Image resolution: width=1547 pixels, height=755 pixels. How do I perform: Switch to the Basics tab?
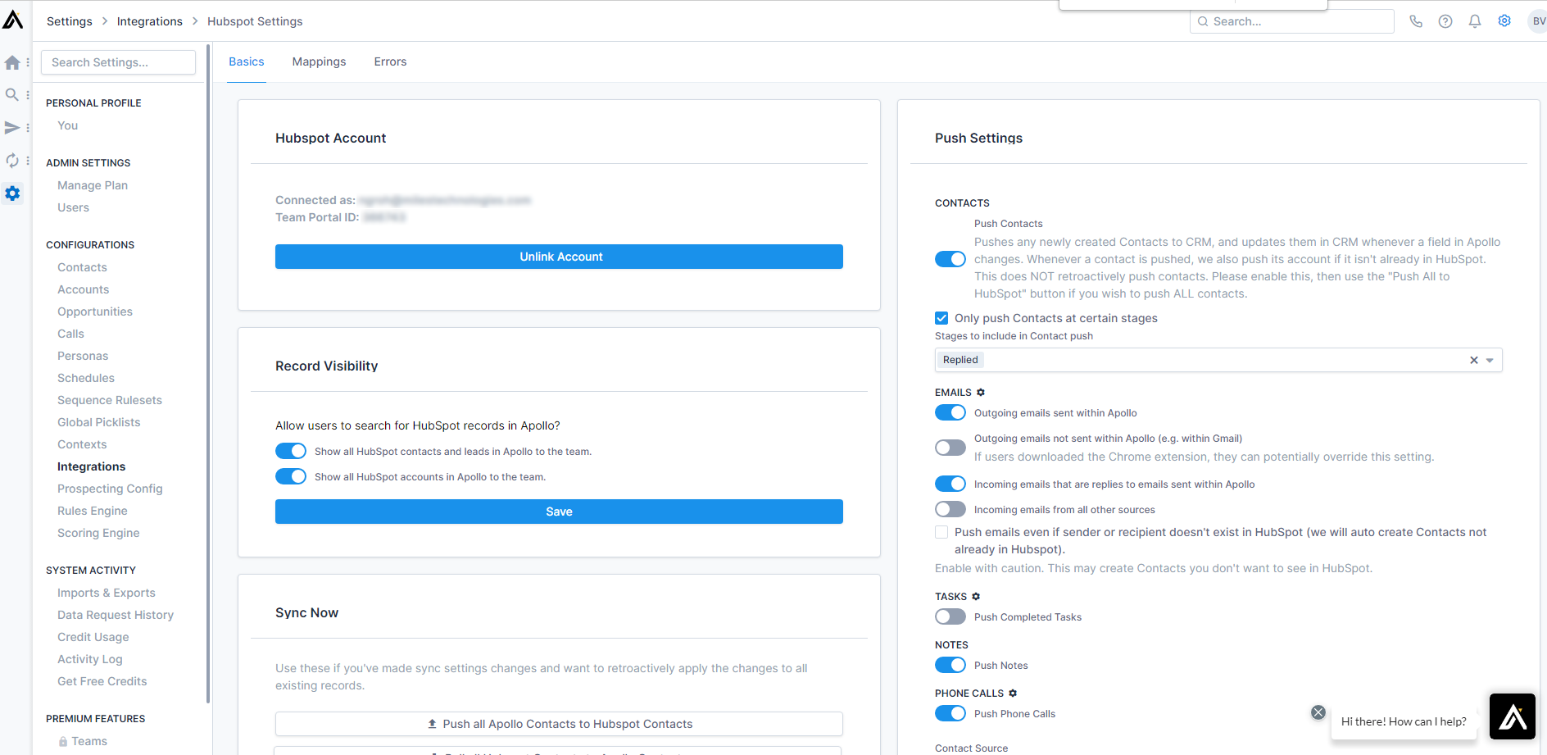(247, 61)
